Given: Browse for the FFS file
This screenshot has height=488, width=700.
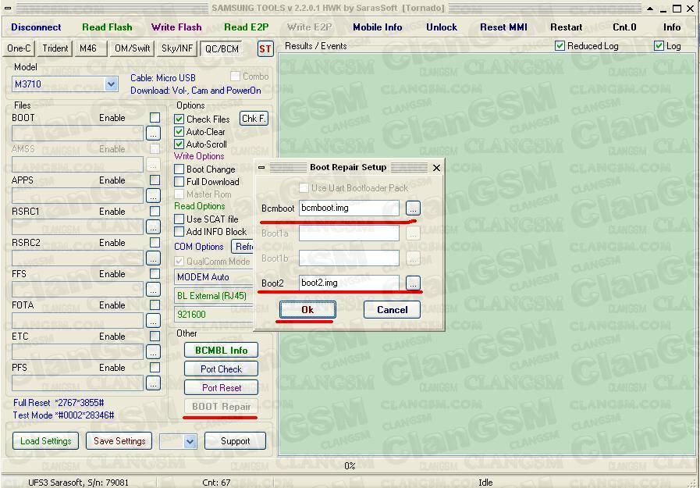Looking at the screenshot, I should [x=153, y=290].
